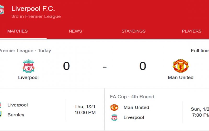Click the Liverpool F.C. crest in header
209x131 pixels.
tap(2, 10)
